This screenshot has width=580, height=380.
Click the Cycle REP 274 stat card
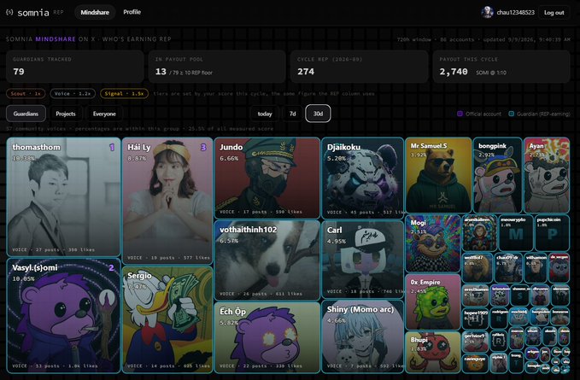(359, 67)
